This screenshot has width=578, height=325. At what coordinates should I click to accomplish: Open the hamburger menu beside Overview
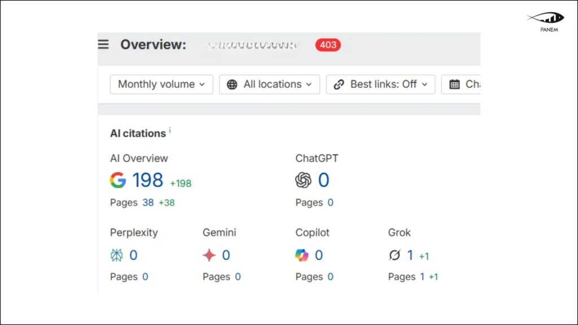coord(103,44)
